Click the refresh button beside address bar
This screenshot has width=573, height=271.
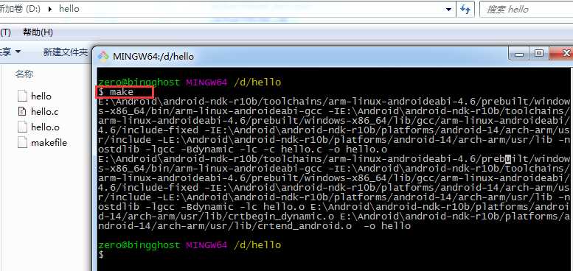[x=465, y=9]
